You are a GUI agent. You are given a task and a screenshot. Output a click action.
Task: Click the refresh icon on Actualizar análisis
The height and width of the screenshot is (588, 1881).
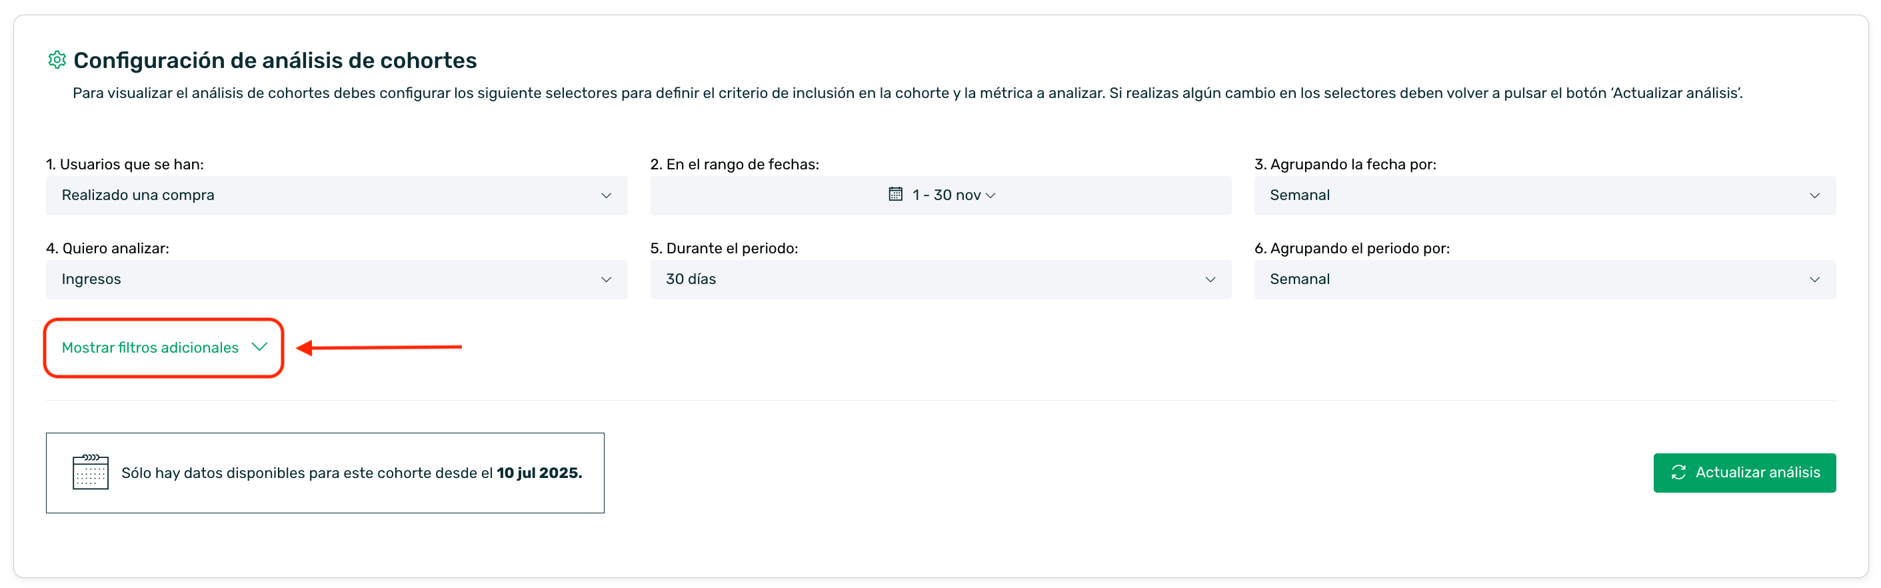1678,473
